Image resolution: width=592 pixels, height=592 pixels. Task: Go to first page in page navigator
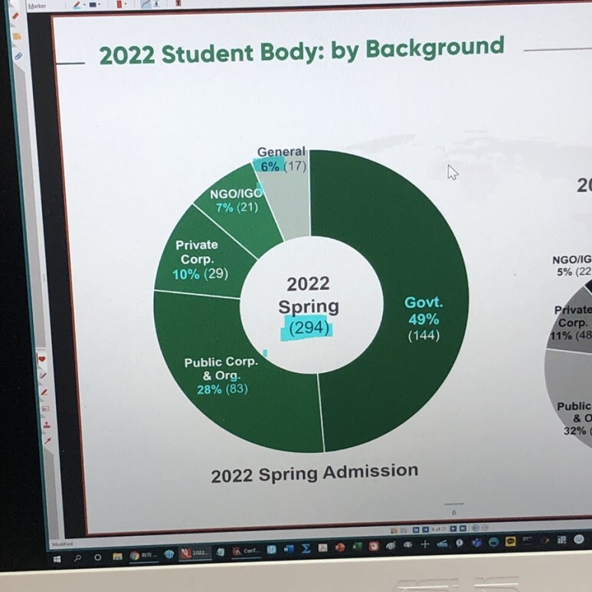(x=416, y=530)
